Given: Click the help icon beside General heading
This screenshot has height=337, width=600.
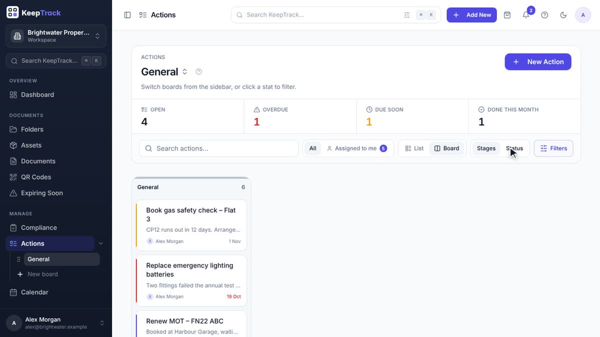Looking at the screenshot, I should pos(198,72).
